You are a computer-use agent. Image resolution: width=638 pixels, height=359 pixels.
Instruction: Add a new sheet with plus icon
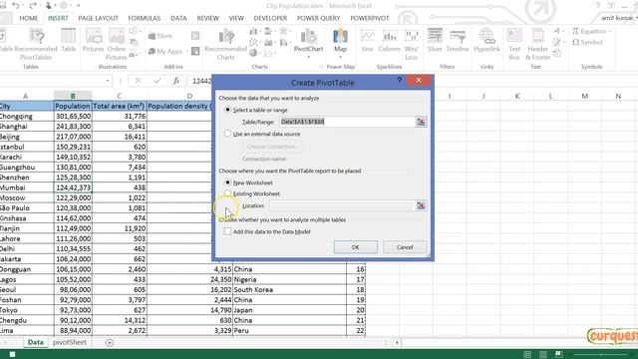pyautogui.click(x=110, y=343)
